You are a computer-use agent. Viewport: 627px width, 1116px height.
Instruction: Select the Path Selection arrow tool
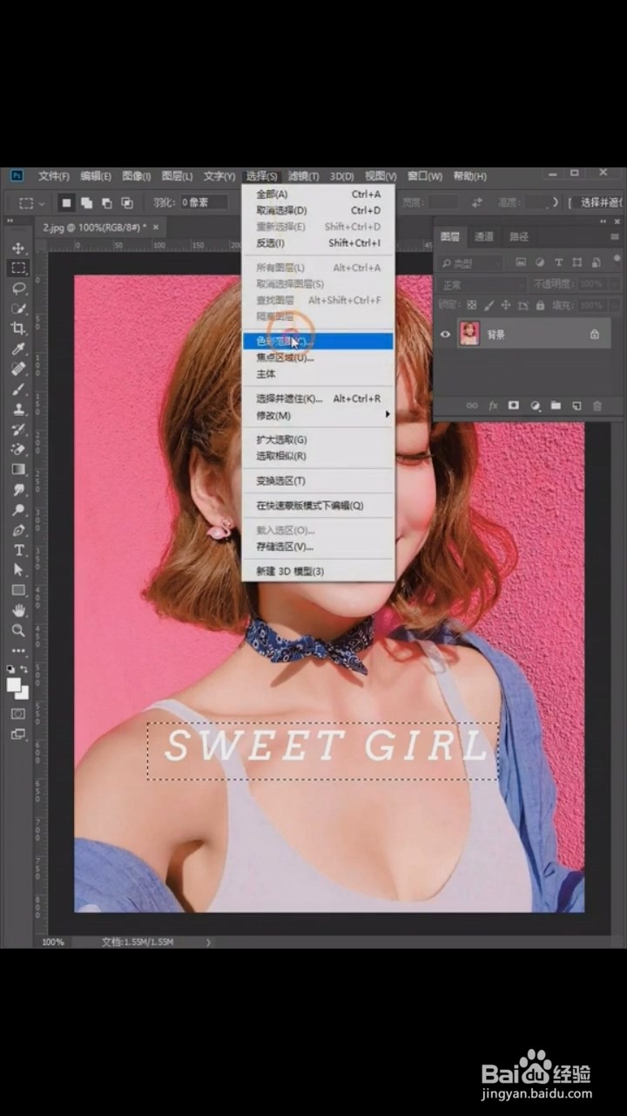point(18,569)
